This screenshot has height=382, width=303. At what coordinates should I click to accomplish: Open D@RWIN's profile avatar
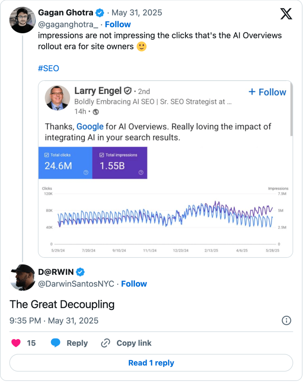(x=22, y=278)
